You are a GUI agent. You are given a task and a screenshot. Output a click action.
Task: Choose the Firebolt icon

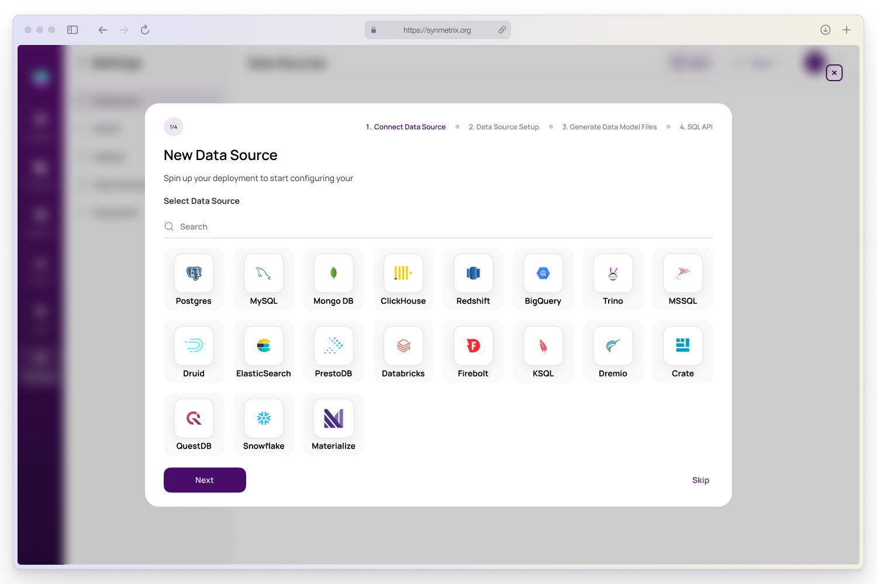click(x=473, y=346)
